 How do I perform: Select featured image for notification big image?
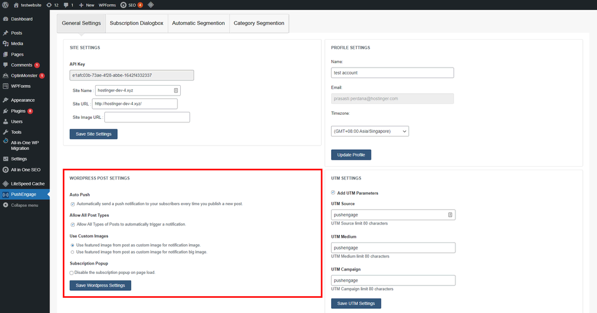tap(72, 252)
